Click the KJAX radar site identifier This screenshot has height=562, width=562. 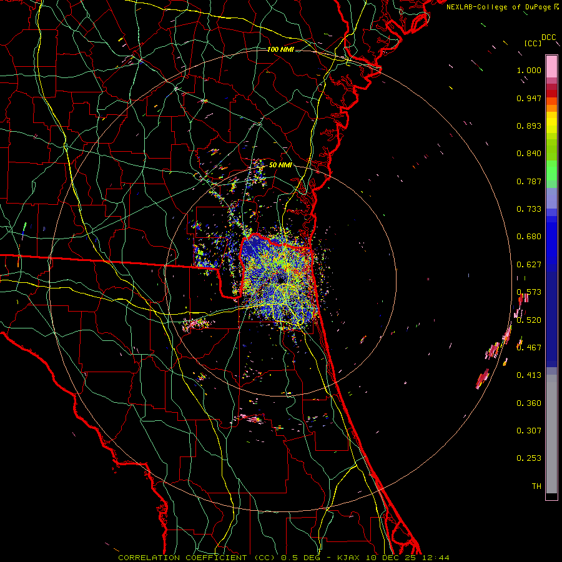(348, 558)
